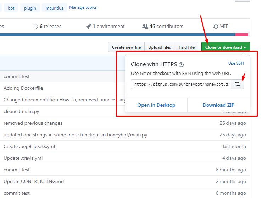Screen dimensions: 263x198
Task: Click Upload files button
Action: (x=160, y=47)
